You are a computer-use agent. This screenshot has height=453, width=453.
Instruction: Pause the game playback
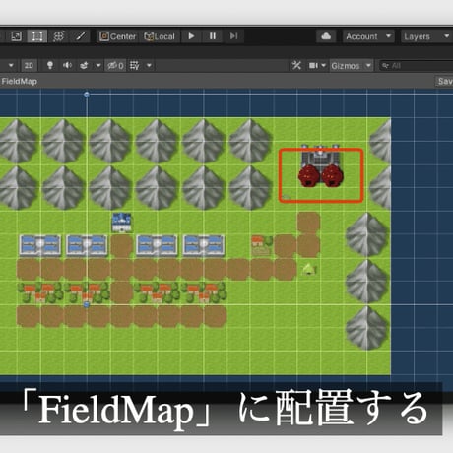click(213, 36)
